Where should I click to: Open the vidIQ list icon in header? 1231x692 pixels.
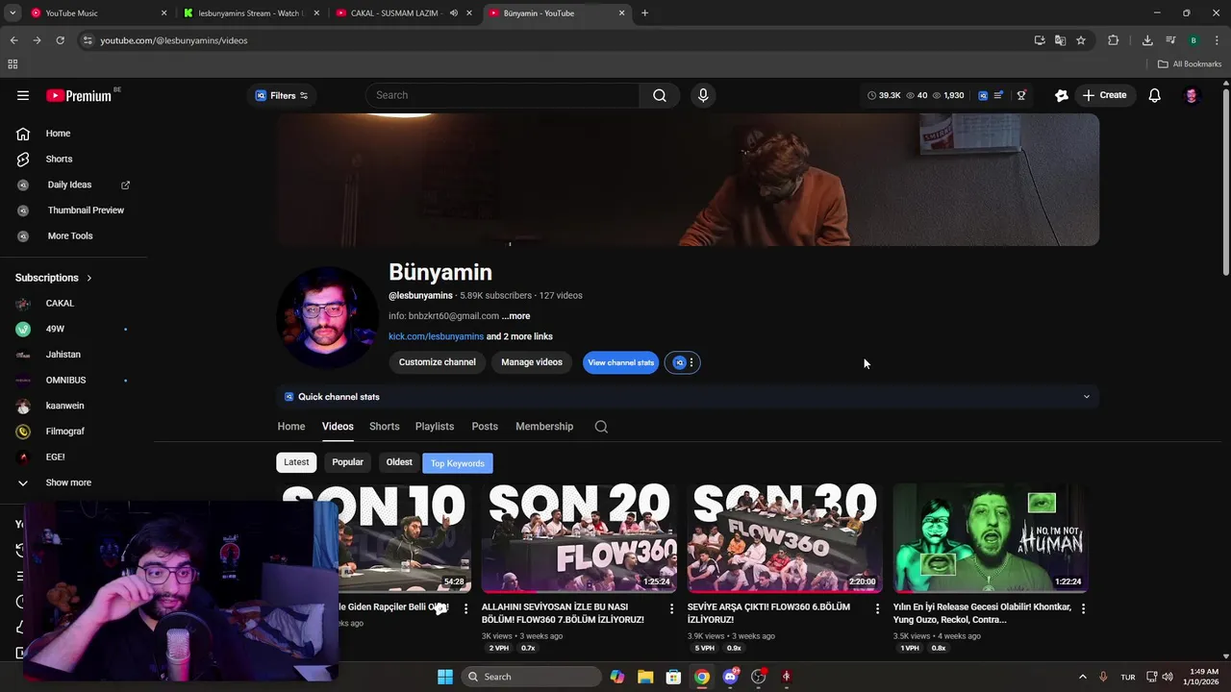998,95
